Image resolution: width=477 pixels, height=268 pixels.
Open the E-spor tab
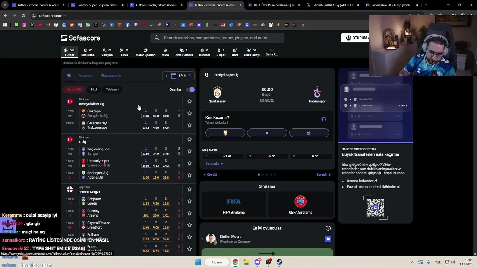click(x=221, y=52)
